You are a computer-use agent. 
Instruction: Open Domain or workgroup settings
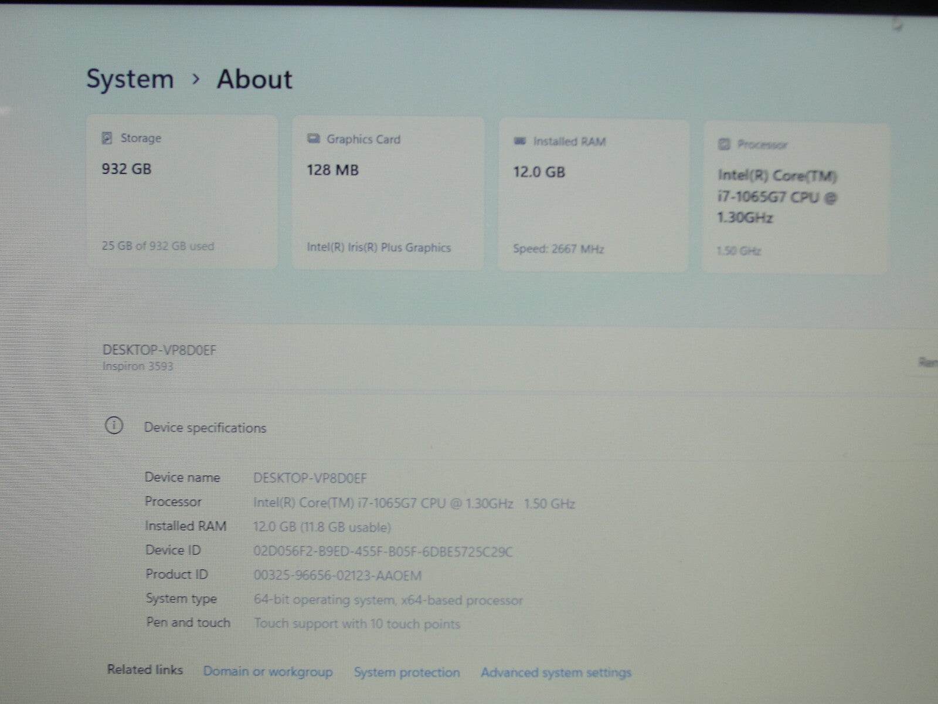point(268,672)
